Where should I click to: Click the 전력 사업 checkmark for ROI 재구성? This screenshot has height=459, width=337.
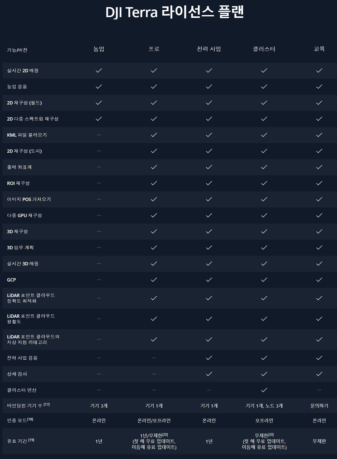(x=209, y=183)
